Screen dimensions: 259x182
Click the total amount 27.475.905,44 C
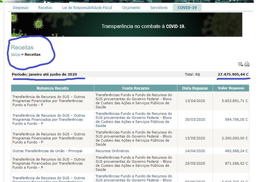coord(233,74)
